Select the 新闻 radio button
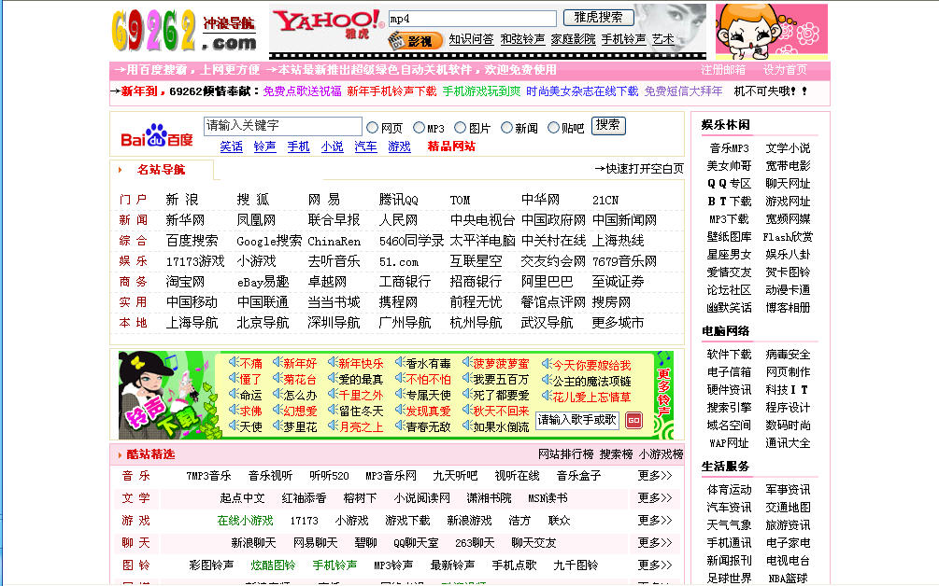 pyautogui.click(x=506, y=127)
